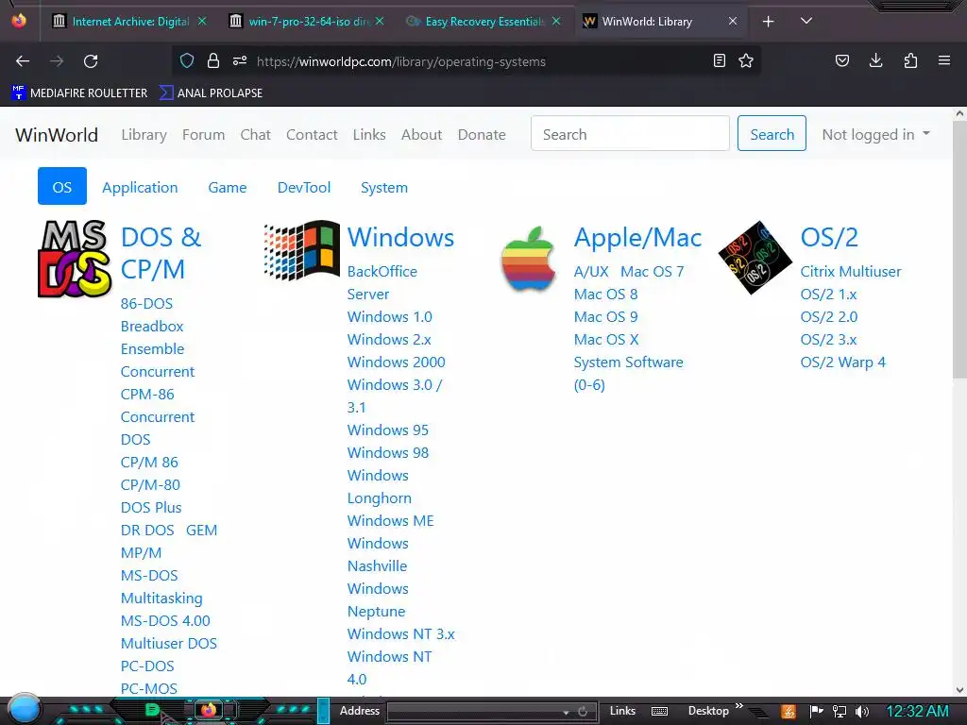
Task: Open the OS/2 Warp 4 link
Action: click(x=842, y=362)
